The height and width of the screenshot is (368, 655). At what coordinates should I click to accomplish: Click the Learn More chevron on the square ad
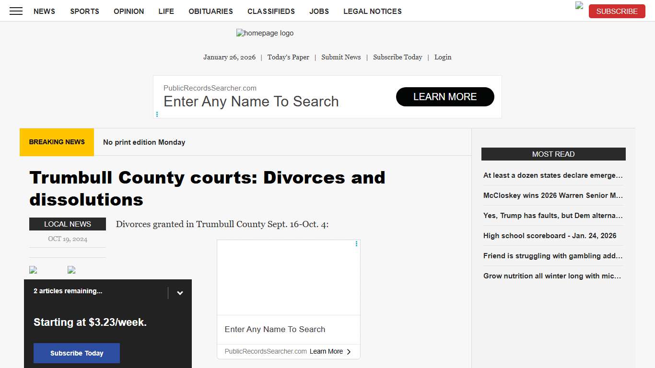tap(349, 351)
